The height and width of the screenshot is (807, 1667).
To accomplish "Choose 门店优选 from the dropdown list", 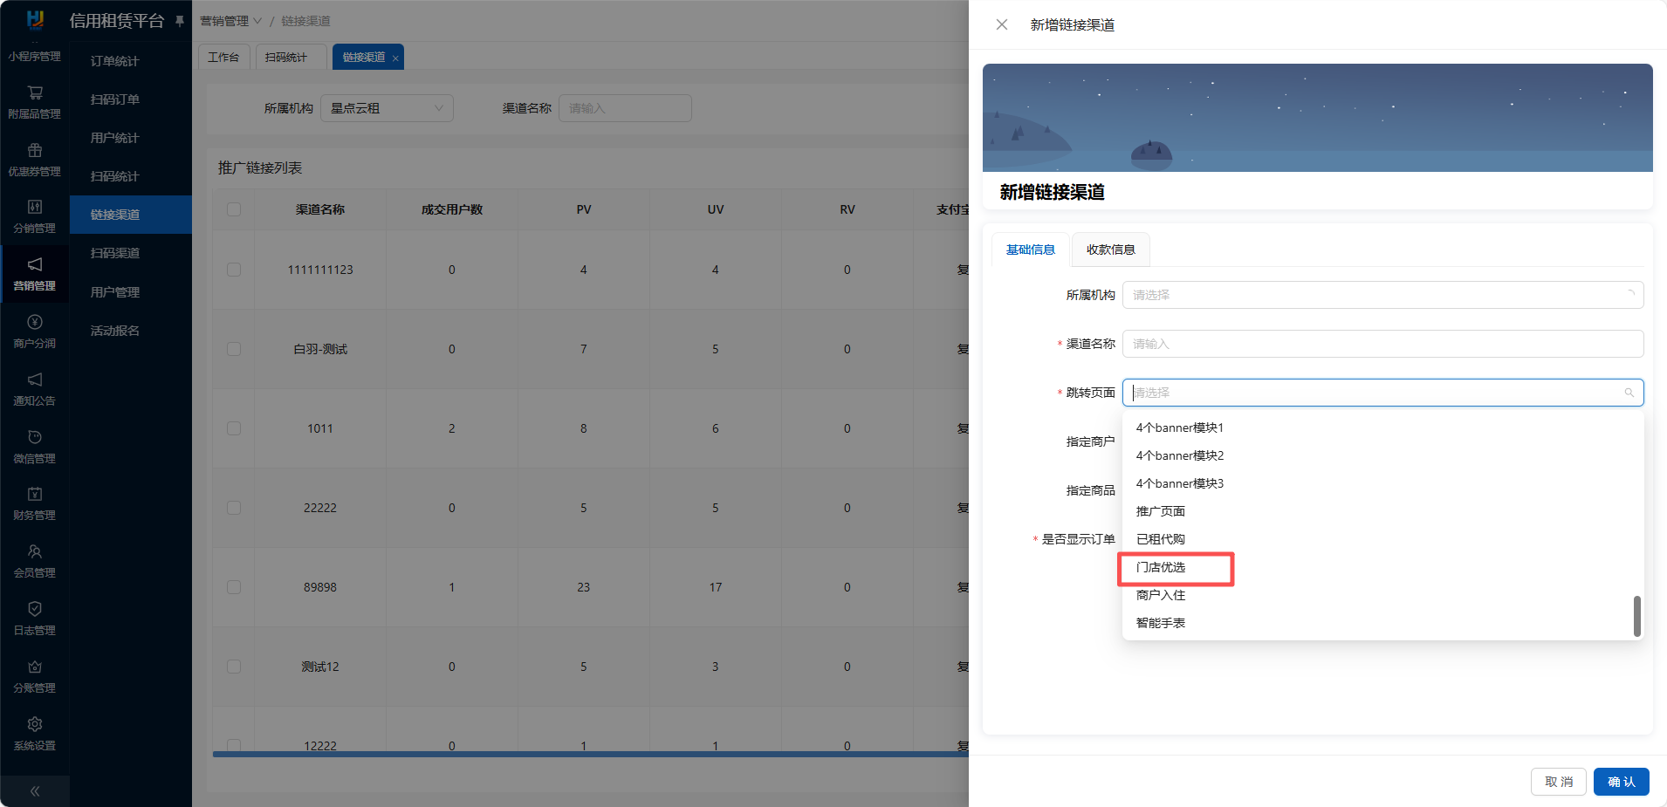I will tap(1161, 567).
